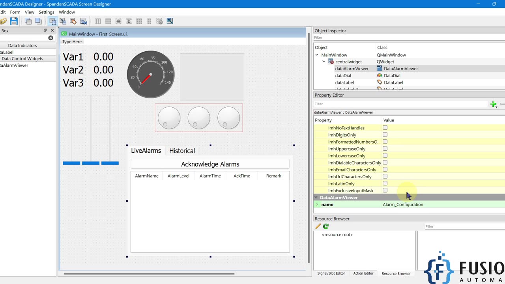Image resolution: width=505 pixels, height=284 pixels.
Task: Click green plus add dynamic property icon
Action: 493,104
